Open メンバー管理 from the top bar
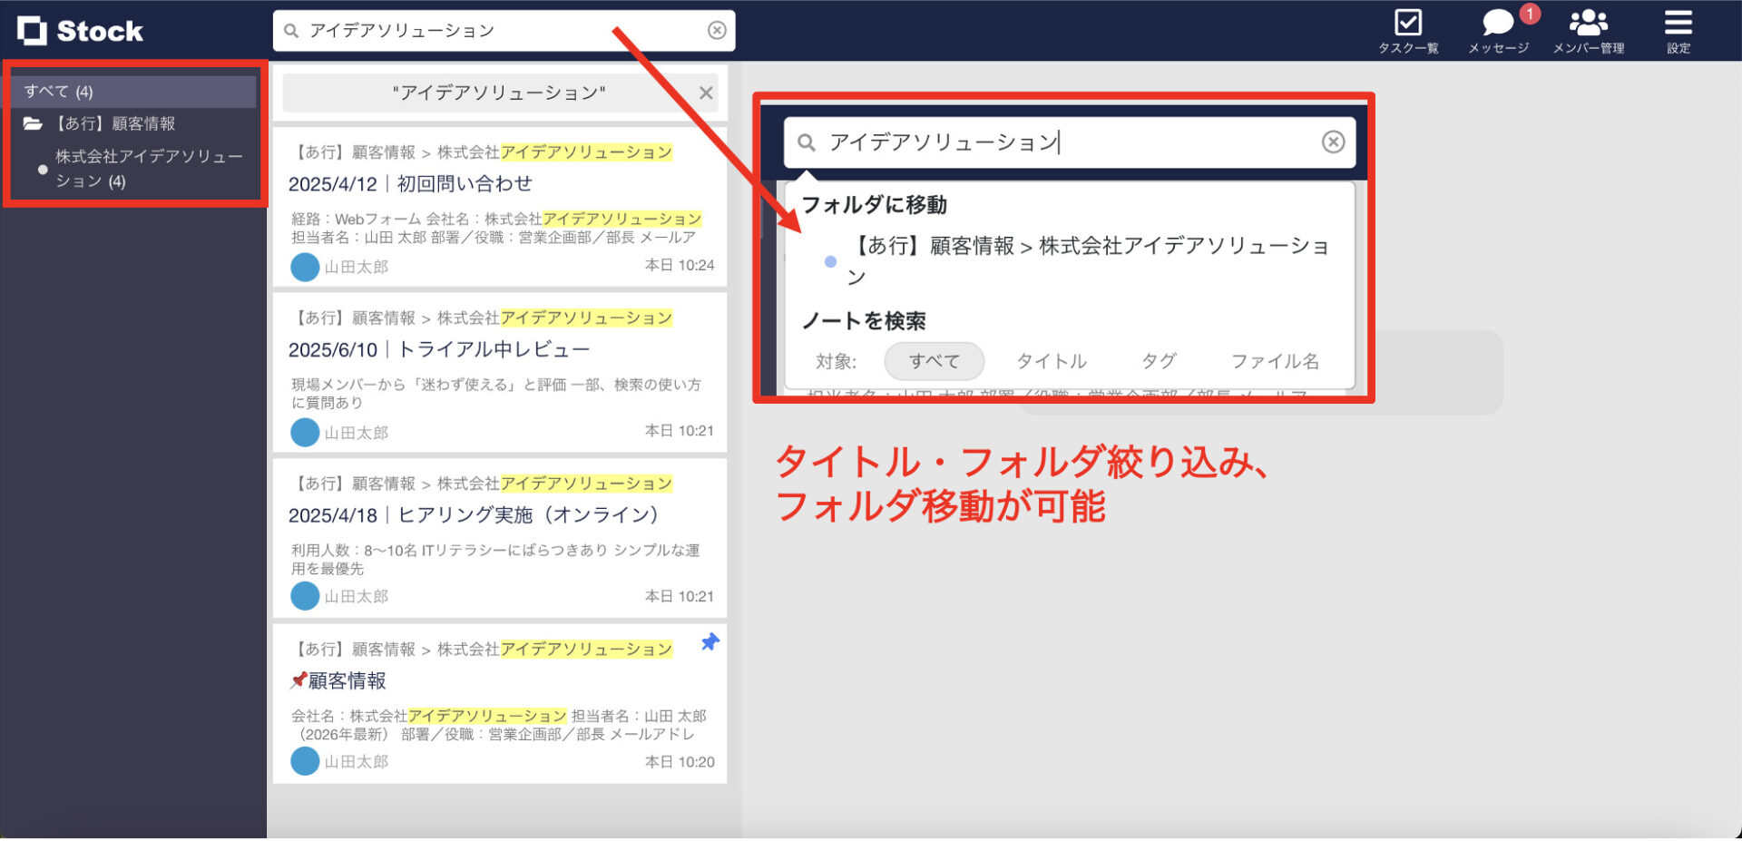This screenshot has width=1742, height=841. click(x=1589, y=24)
